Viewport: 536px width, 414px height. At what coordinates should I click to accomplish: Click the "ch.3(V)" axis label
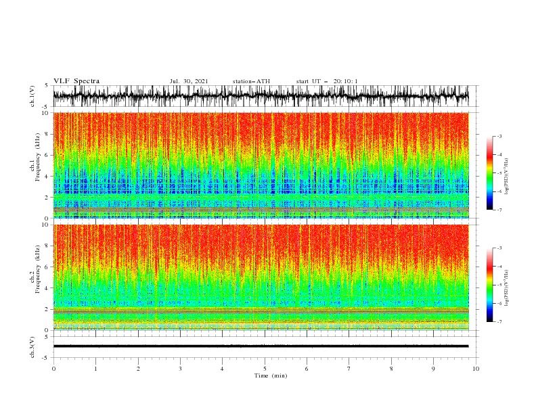[x=32, y=347]
